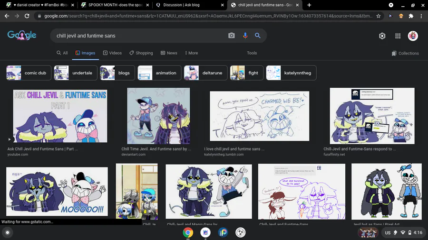Click the youtube.com source text
The height and width of the screenshot is (240, 428).
point(18,155)
